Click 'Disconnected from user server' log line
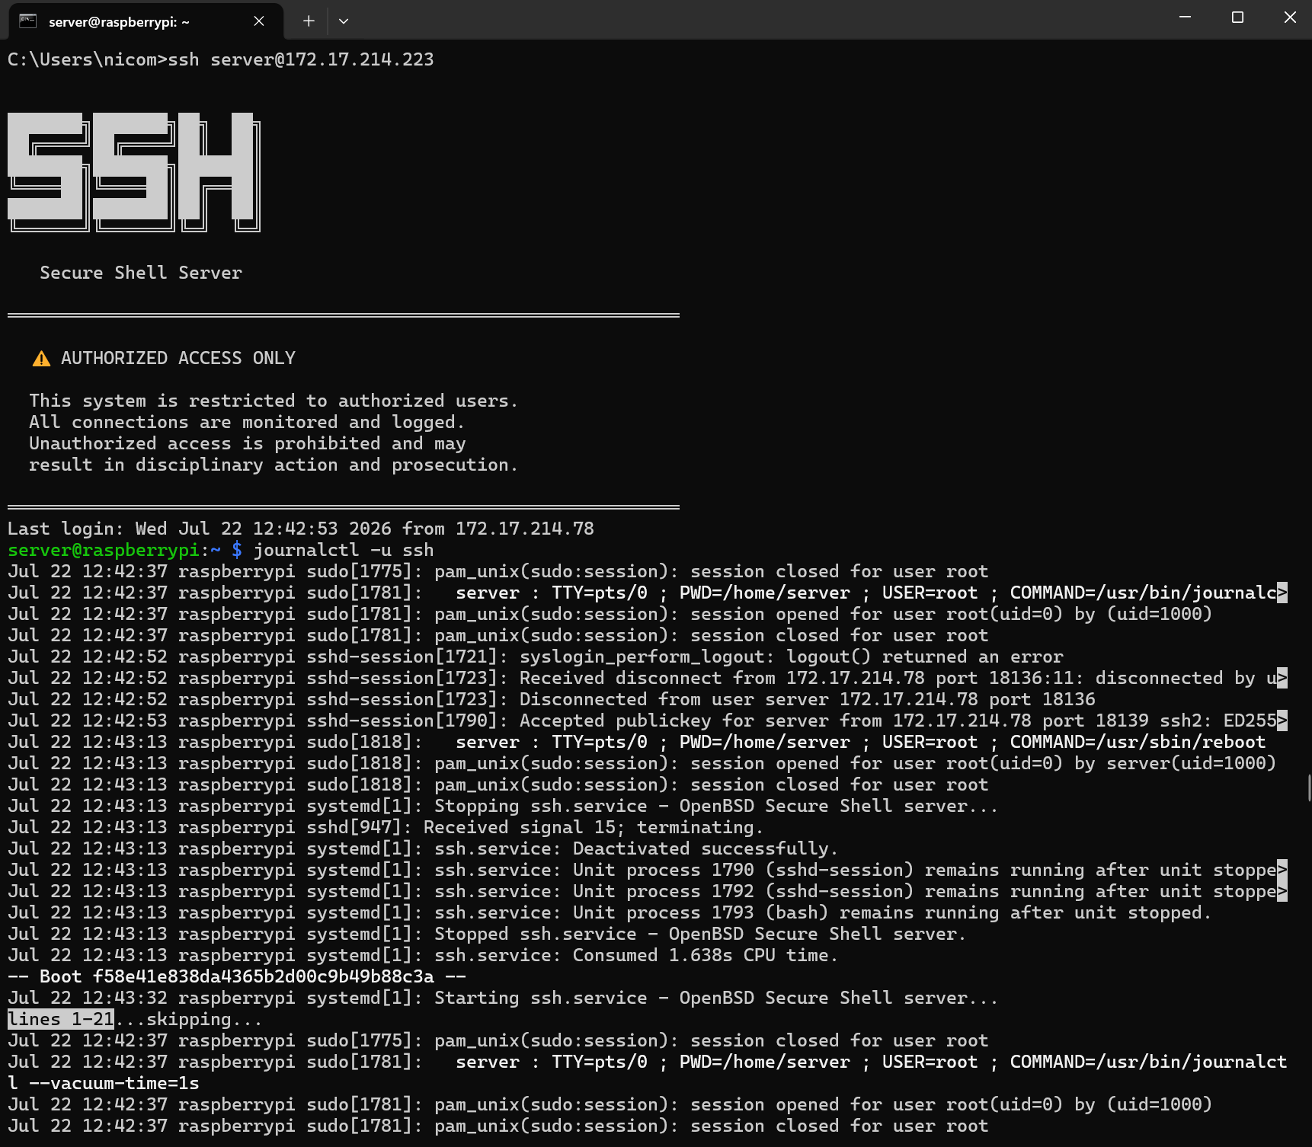 (x=552, y=699)
